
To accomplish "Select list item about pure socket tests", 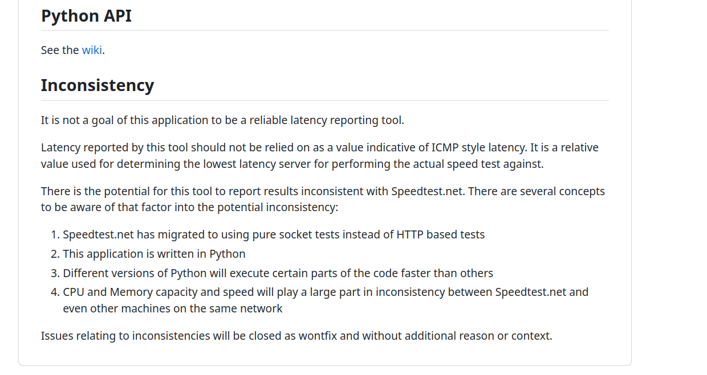I will (274, 234).
